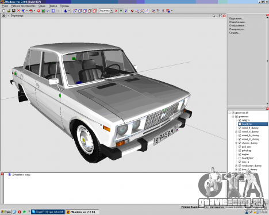Click the red sphere toolbar icon
Viewport: 269px width, 215px height.
tap(39, 11)
